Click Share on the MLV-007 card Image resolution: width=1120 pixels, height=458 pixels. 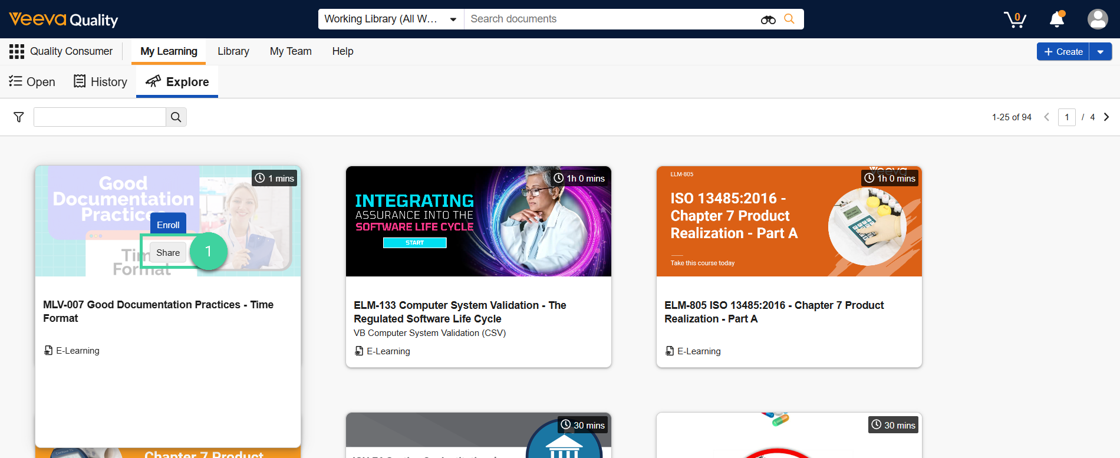[168, 252]
